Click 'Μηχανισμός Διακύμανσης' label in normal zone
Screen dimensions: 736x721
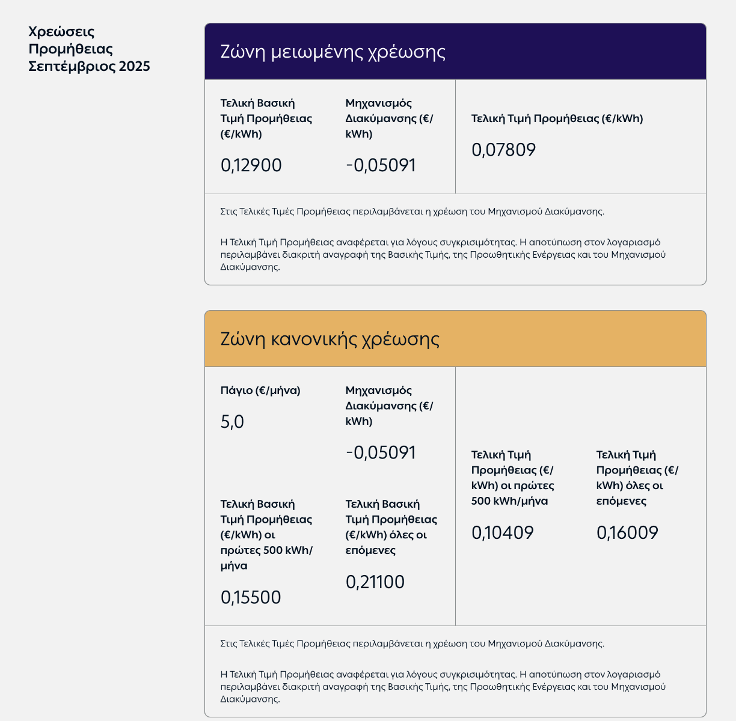pyautogui.click(x=390, y=406)
